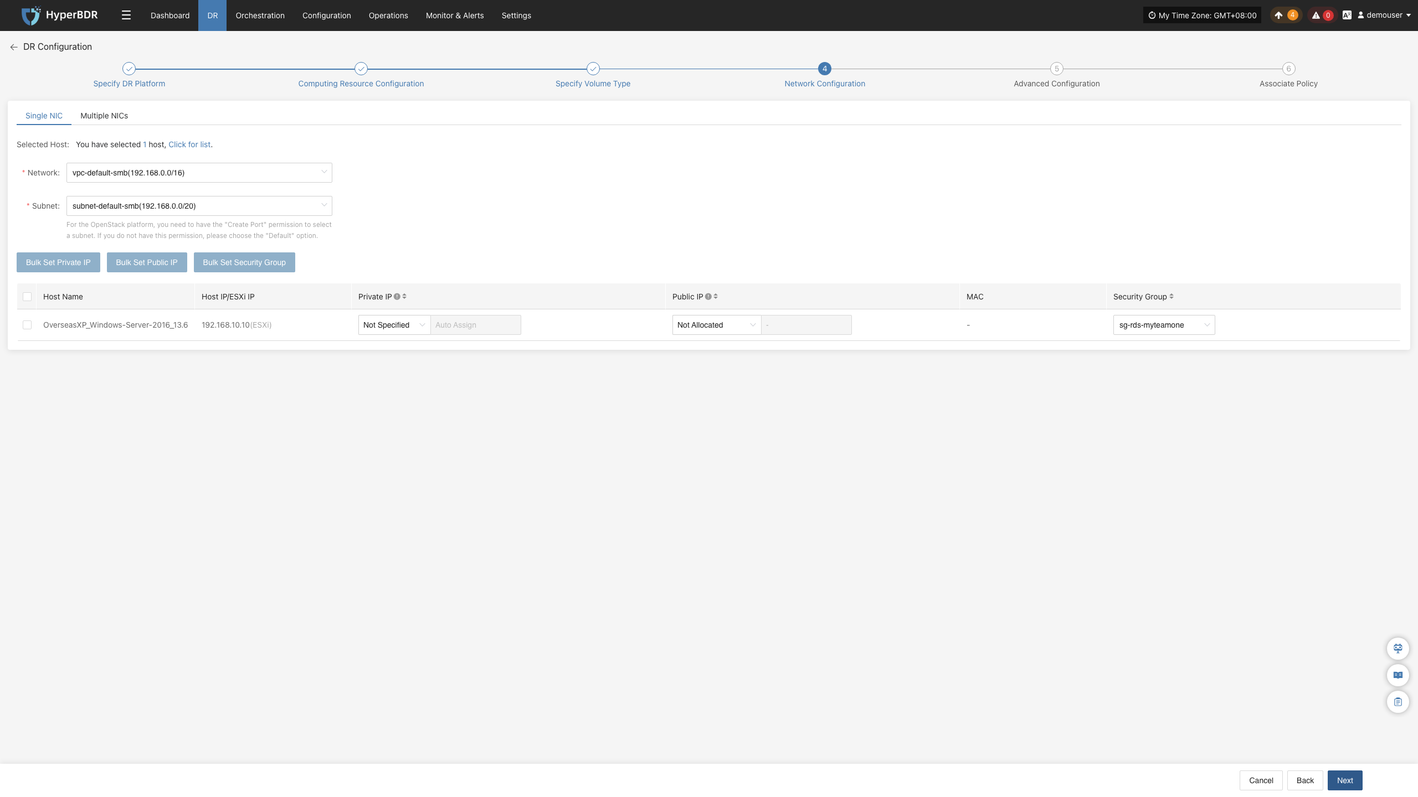The width and height of the screenshot is (1418, 797).
Task: Open the Orchestration menu
Action: (260, 15)
